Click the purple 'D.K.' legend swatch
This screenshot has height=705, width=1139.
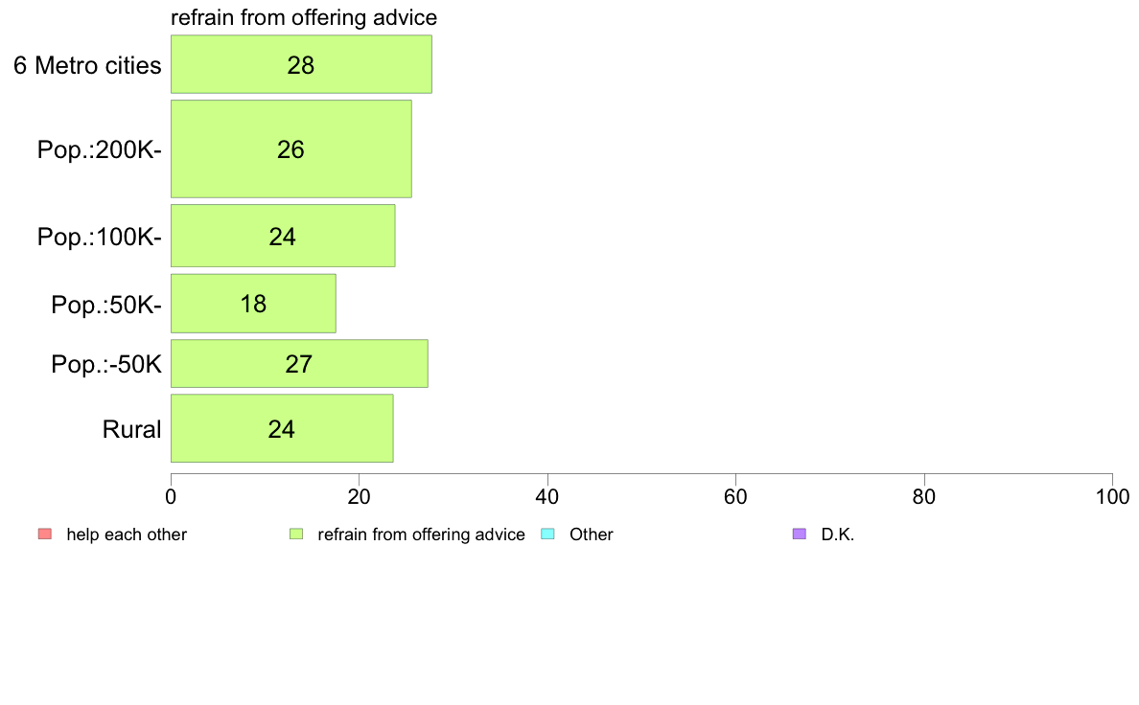coord(799,534)
